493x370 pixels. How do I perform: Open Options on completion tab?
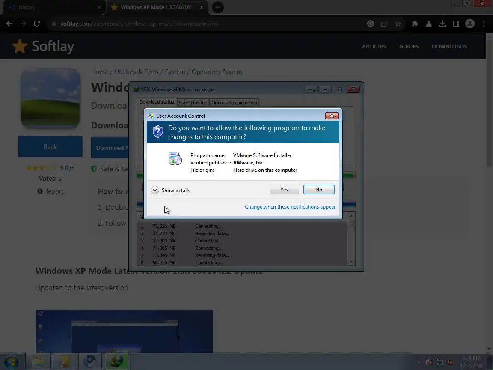click(234, 103)
